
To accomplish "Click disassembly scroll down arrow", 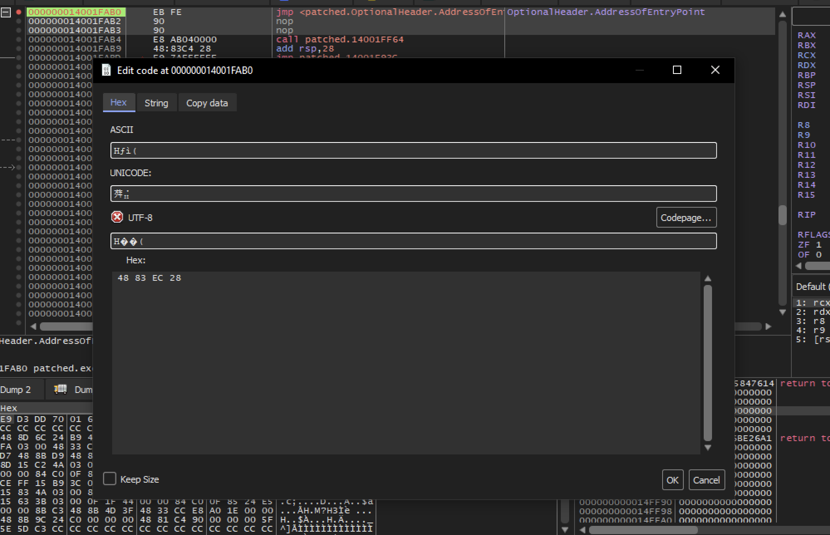I will (783, 312).
